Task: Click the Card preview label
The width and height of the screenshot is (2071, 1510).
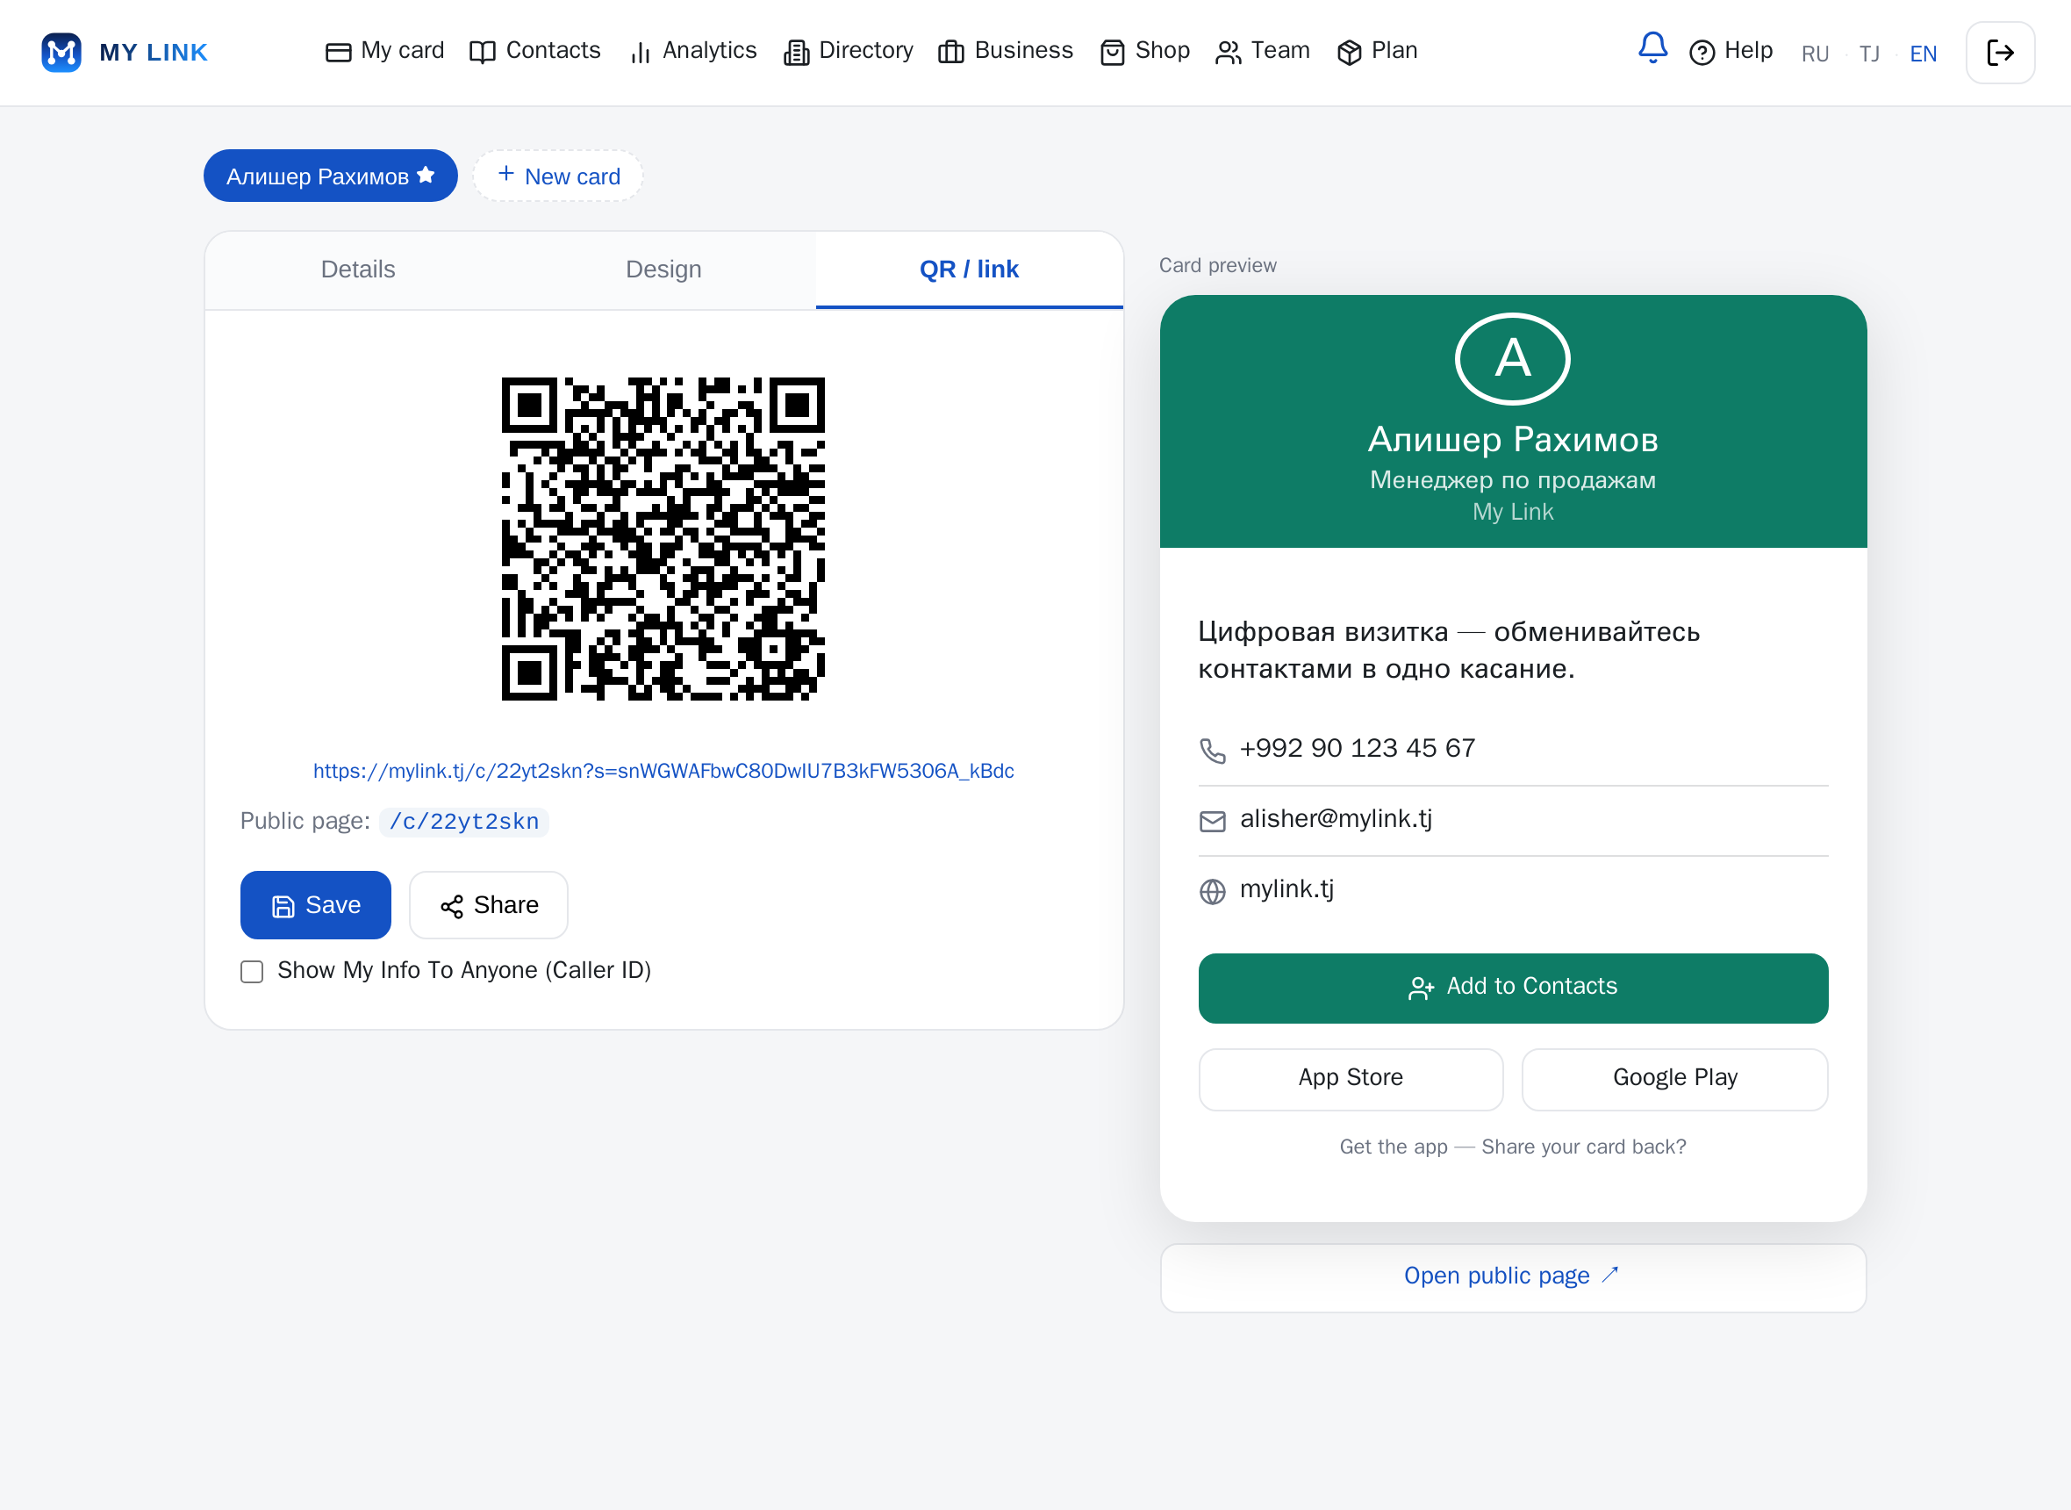Action: coord(1218,266)
